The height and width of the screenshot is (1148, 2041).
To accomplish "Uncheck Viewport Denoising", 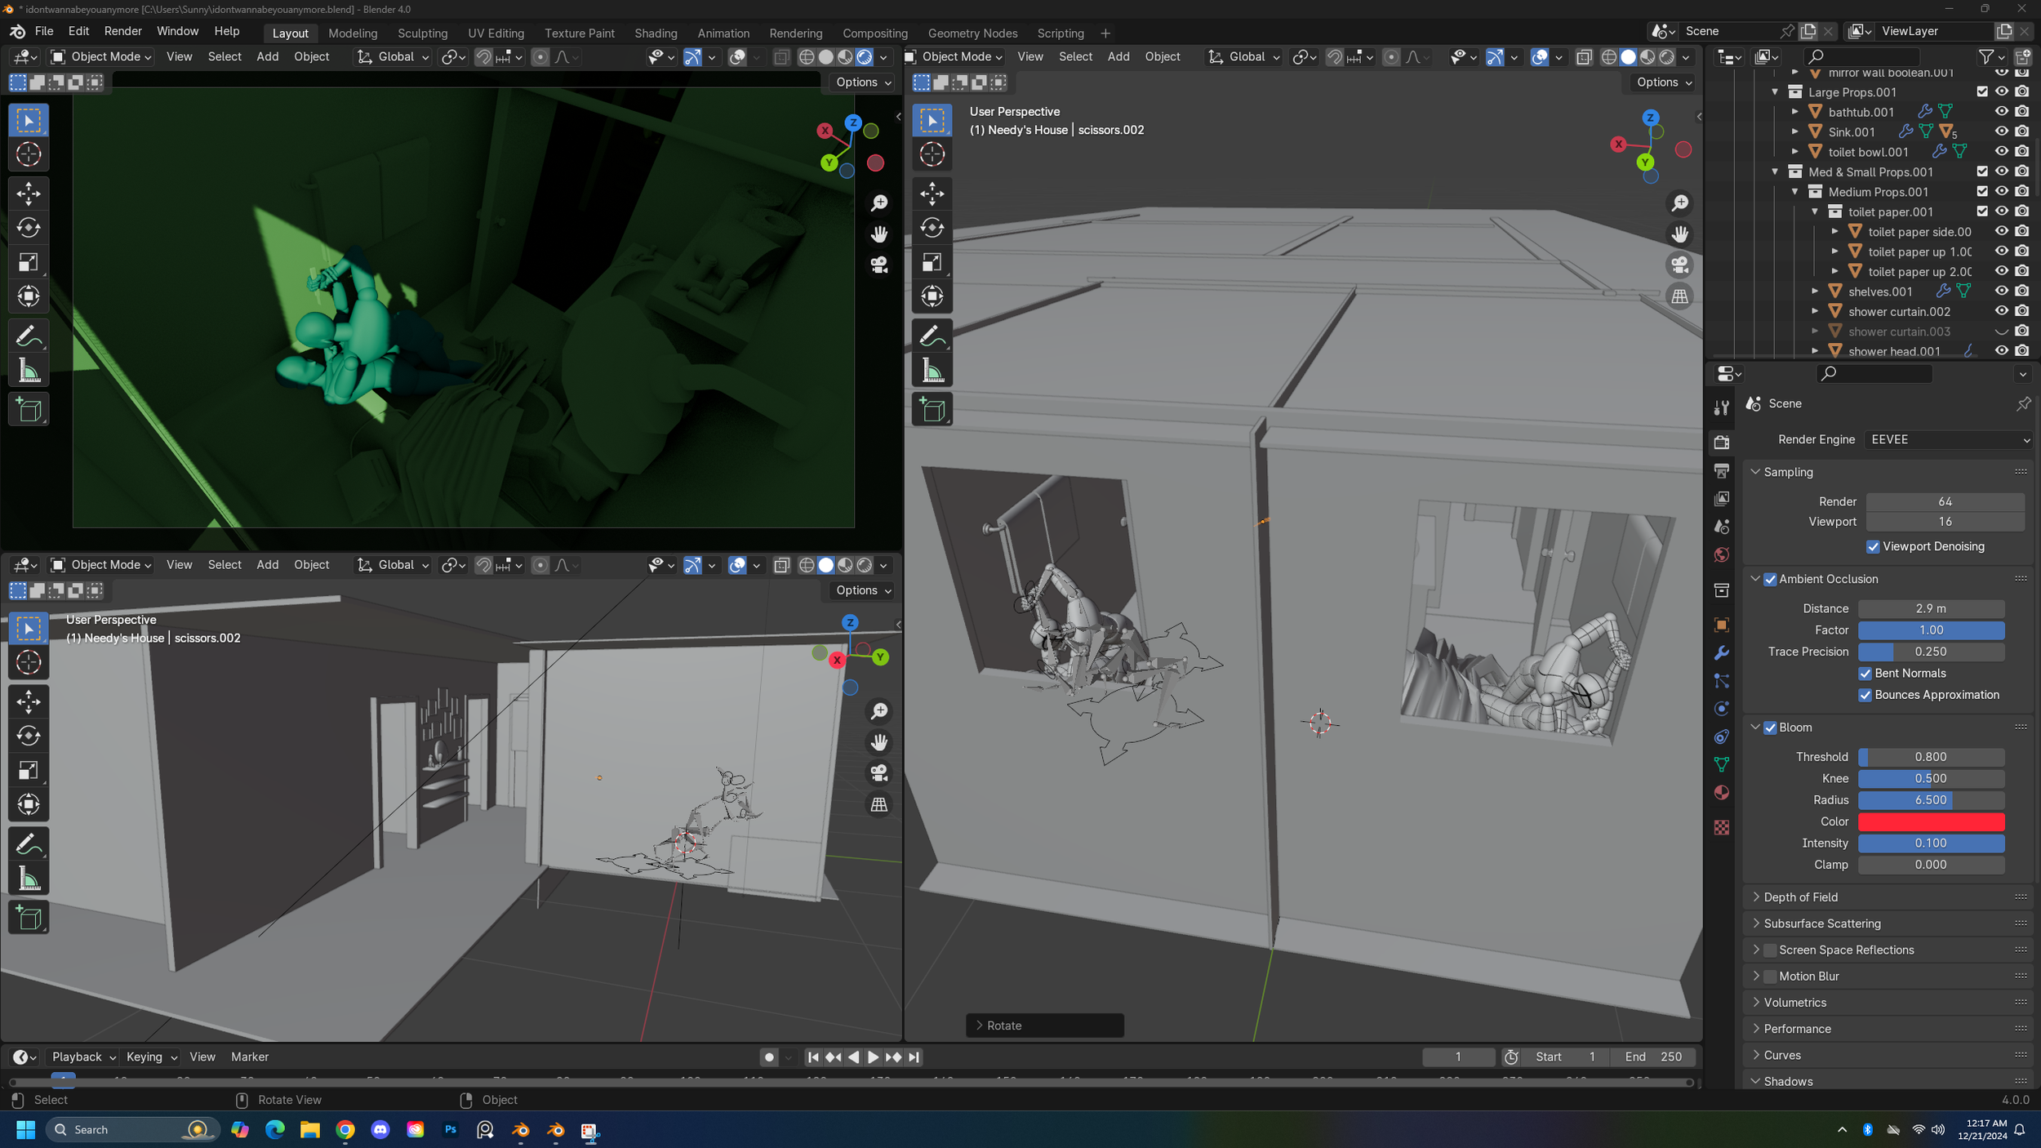I will [1873, 547].
